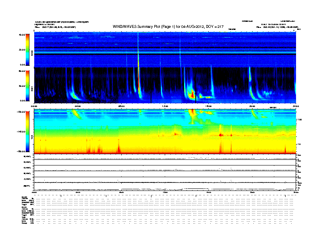Click the RAD2 panel color scale bar
The image size is (319, 247).
(x=27, y=50)
